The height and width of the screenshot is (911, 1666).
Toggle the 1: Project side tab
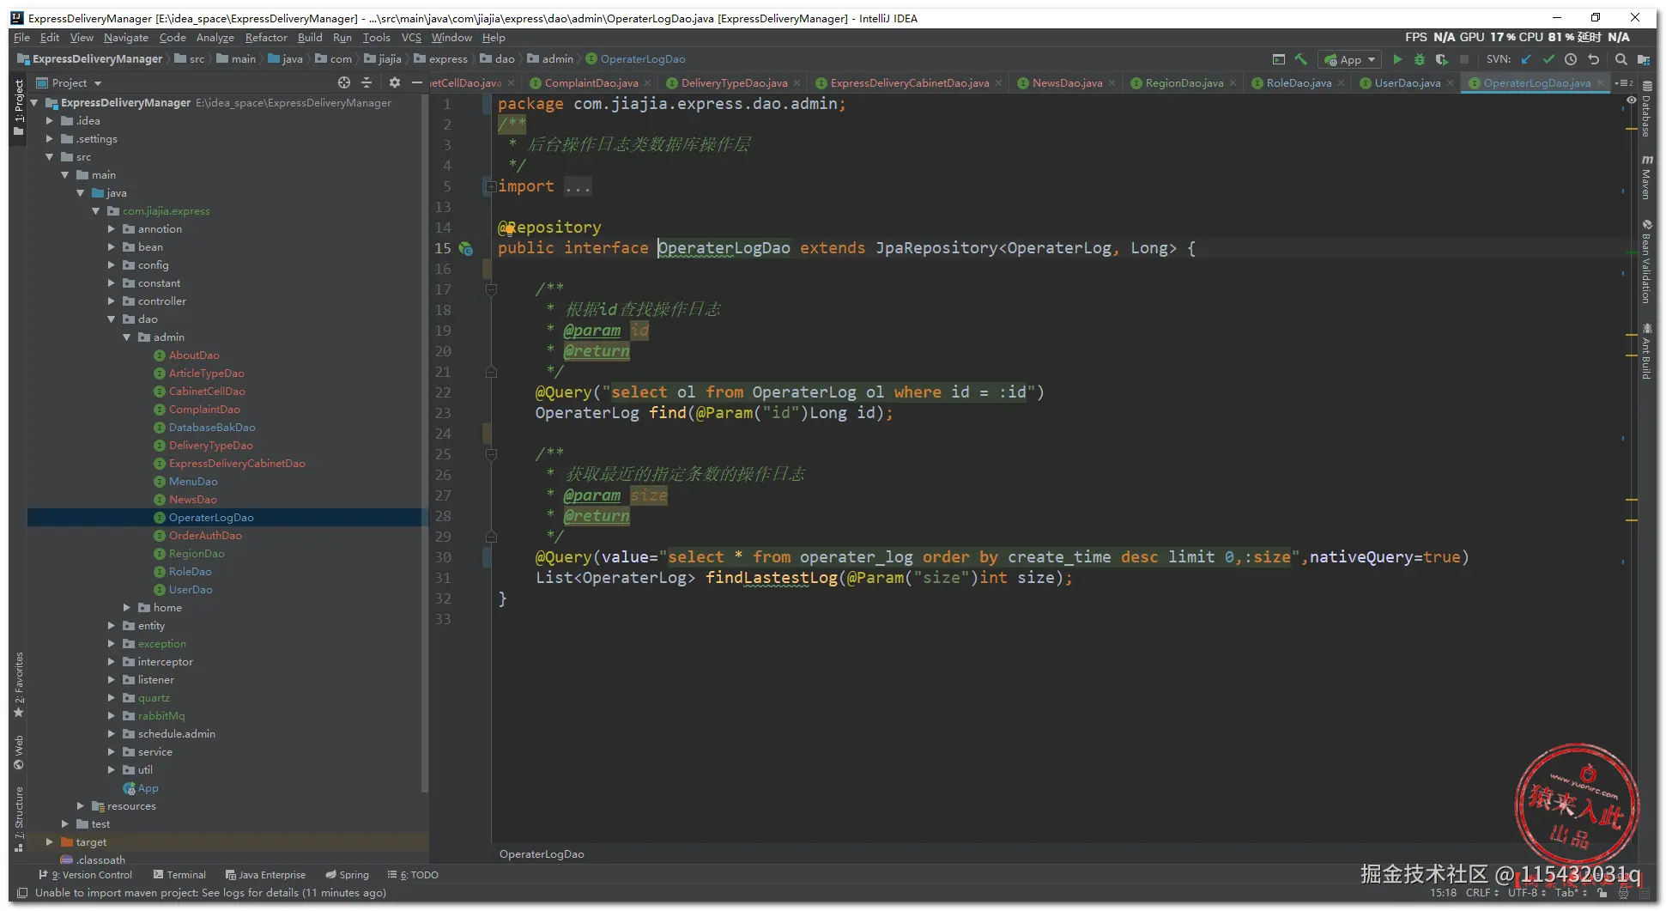[19, 107]
